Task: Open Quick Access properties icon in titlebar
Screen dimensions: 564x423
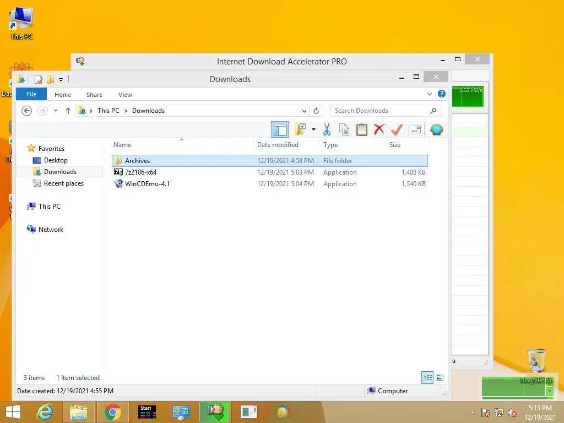Action: (39, 79)
